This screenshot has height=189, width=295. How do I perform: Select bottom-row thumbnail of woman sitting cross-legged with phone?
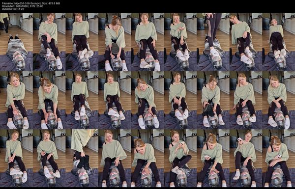[x=180, y=158]
